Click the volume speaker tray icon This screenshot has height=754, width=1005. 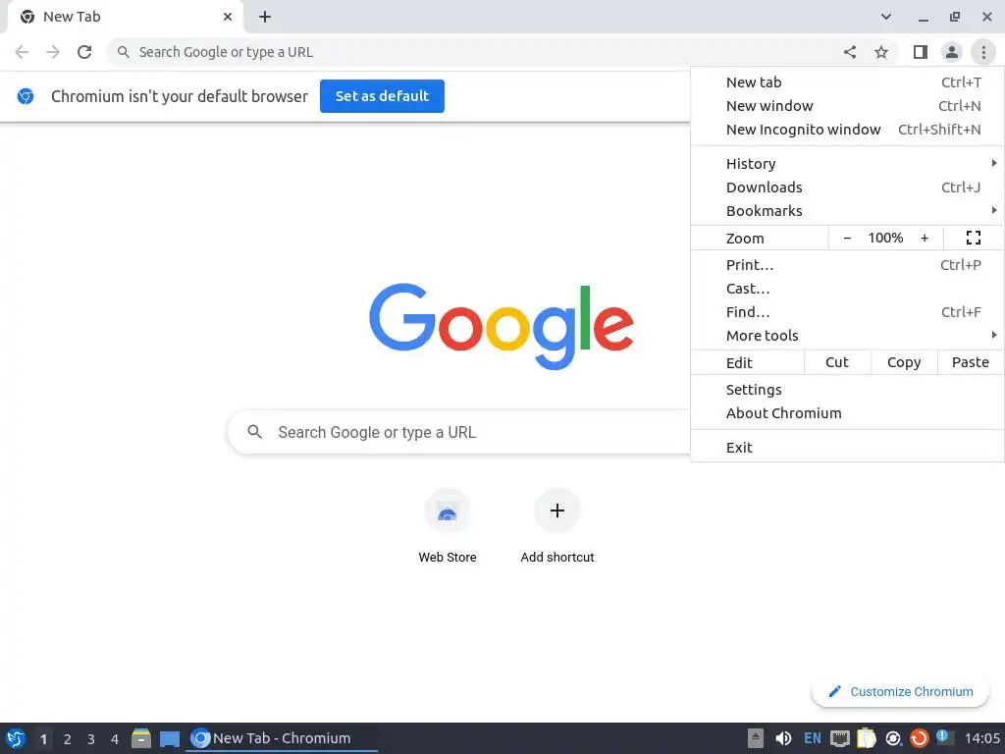[x=782, y=738]
